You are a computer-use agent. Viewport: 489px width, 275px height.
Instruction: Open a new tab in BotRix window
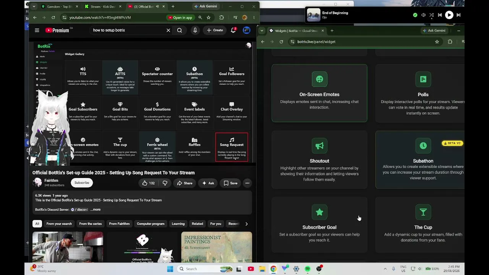(332, 31)
